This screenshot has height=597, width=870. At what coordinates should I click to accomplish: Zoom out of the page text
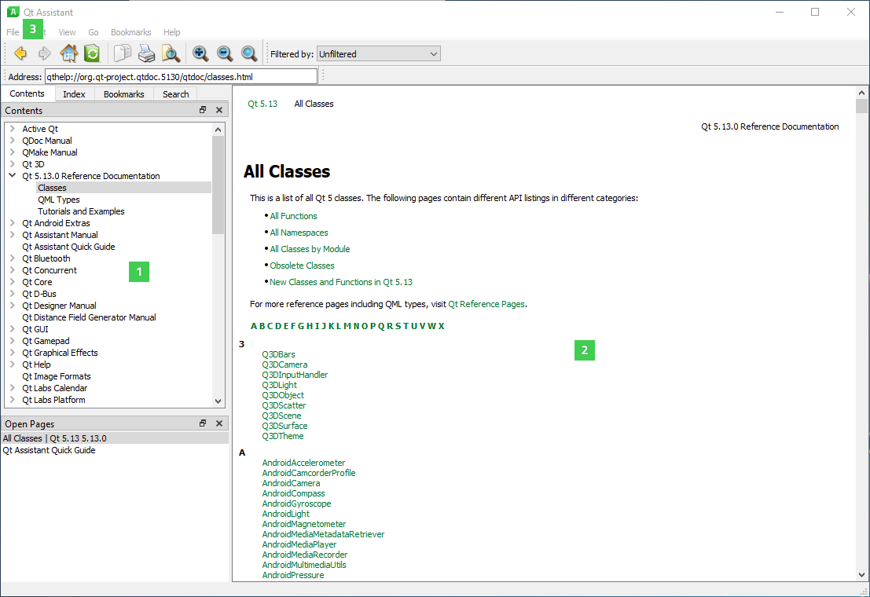point(225,53)
